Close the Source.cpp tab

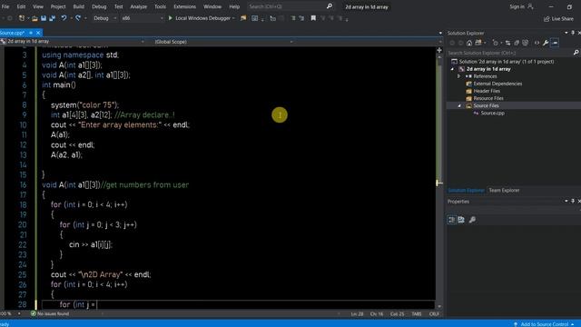(38, 33)
